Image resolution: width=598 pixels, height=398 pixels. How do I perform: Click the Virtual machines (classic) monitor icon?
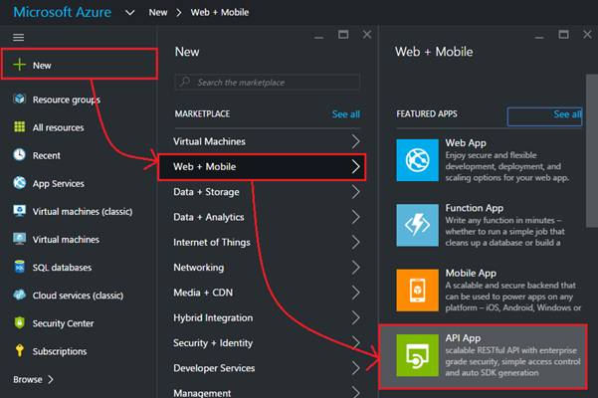point(19,210)
